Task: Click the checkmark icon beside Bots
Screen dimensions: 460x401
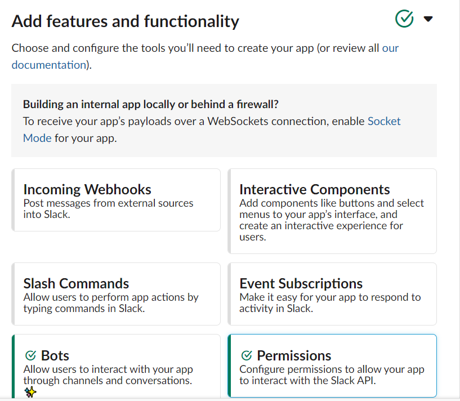Action: click(x=30, y=356)
